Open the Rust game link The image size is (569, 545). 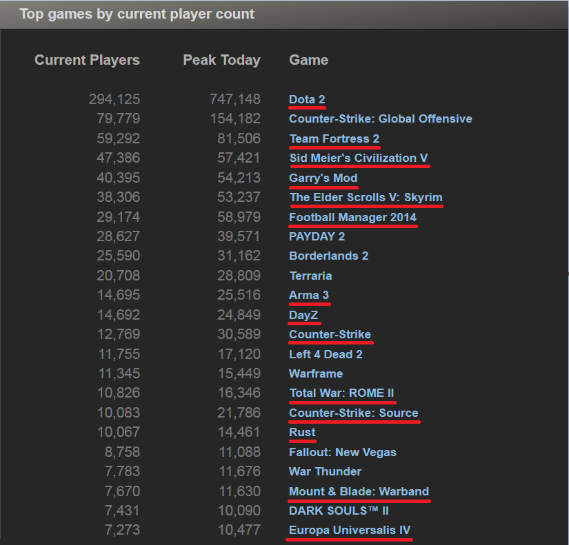(x=302, y=432)
